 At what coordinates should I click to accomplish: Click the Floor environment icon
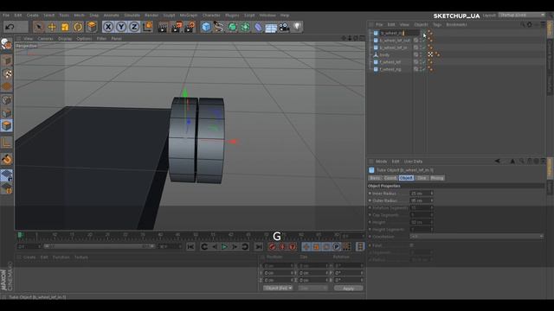(271, 28)
